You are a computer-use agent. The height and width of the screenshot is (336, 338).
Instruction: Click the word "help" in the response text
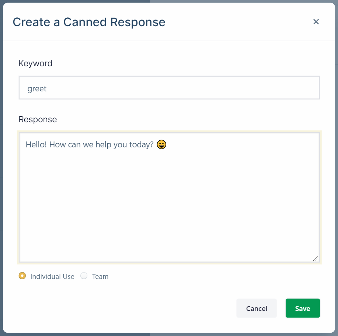pos(104,144)
